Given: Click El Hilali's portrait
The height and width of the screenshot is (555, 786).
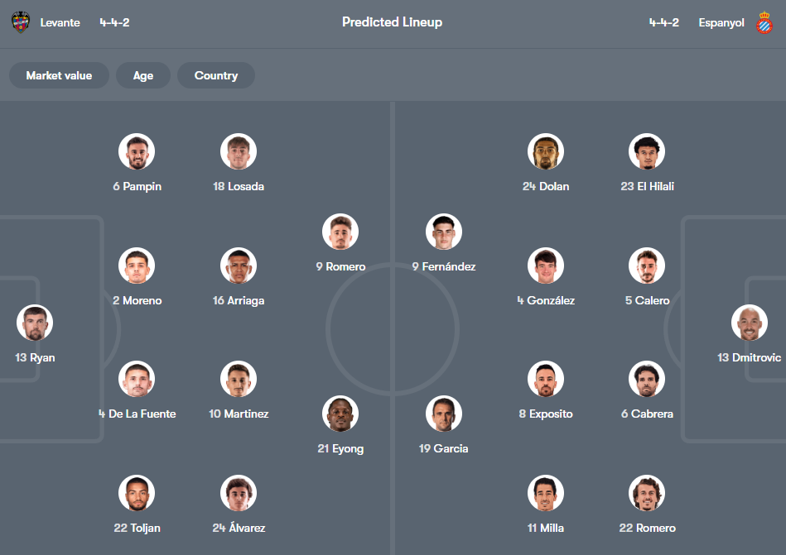Looking at the screenshot, I should tap(647, 151).
